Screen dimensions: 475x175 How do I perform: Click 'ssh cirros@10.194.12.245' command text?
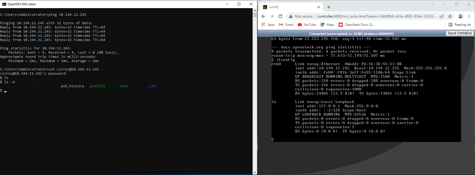click(x=74, y=69)
